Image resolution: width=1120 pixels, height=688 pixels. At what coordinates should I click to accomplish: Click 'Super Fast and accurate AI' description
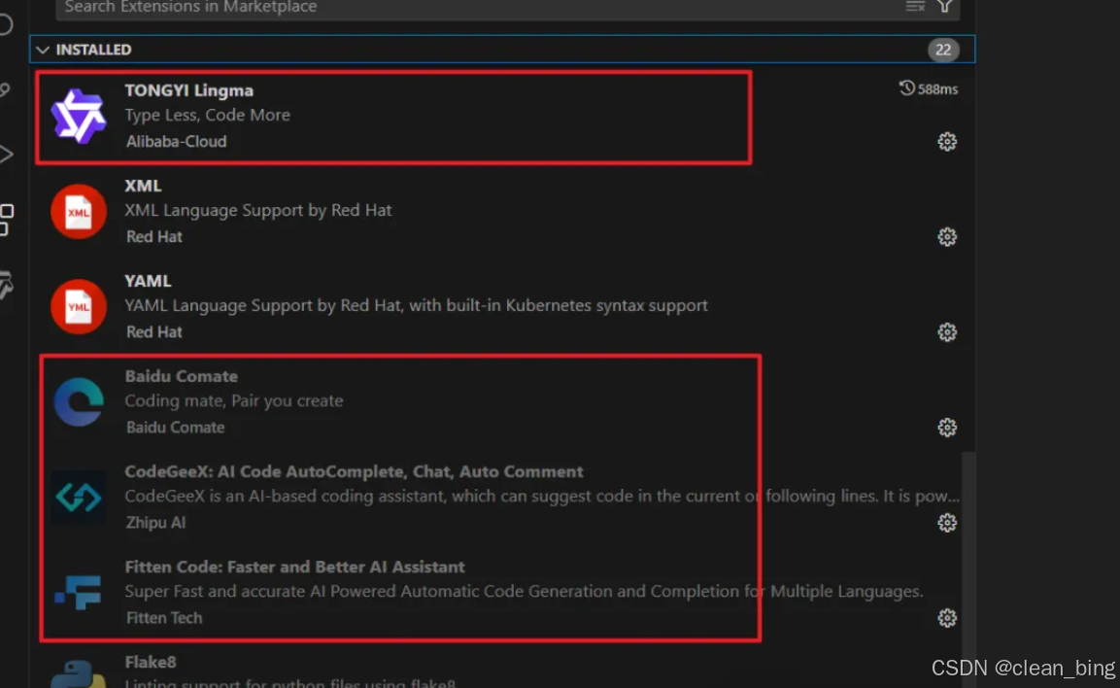click(524, 591)
